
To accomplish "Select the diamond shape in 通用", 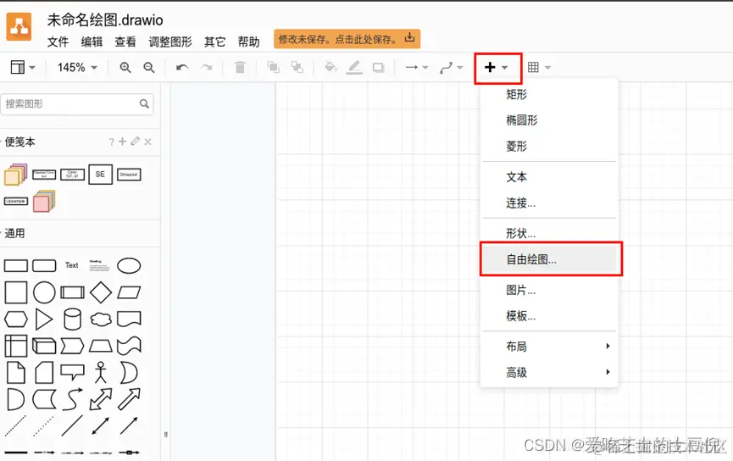I will (x=101, y=292).
